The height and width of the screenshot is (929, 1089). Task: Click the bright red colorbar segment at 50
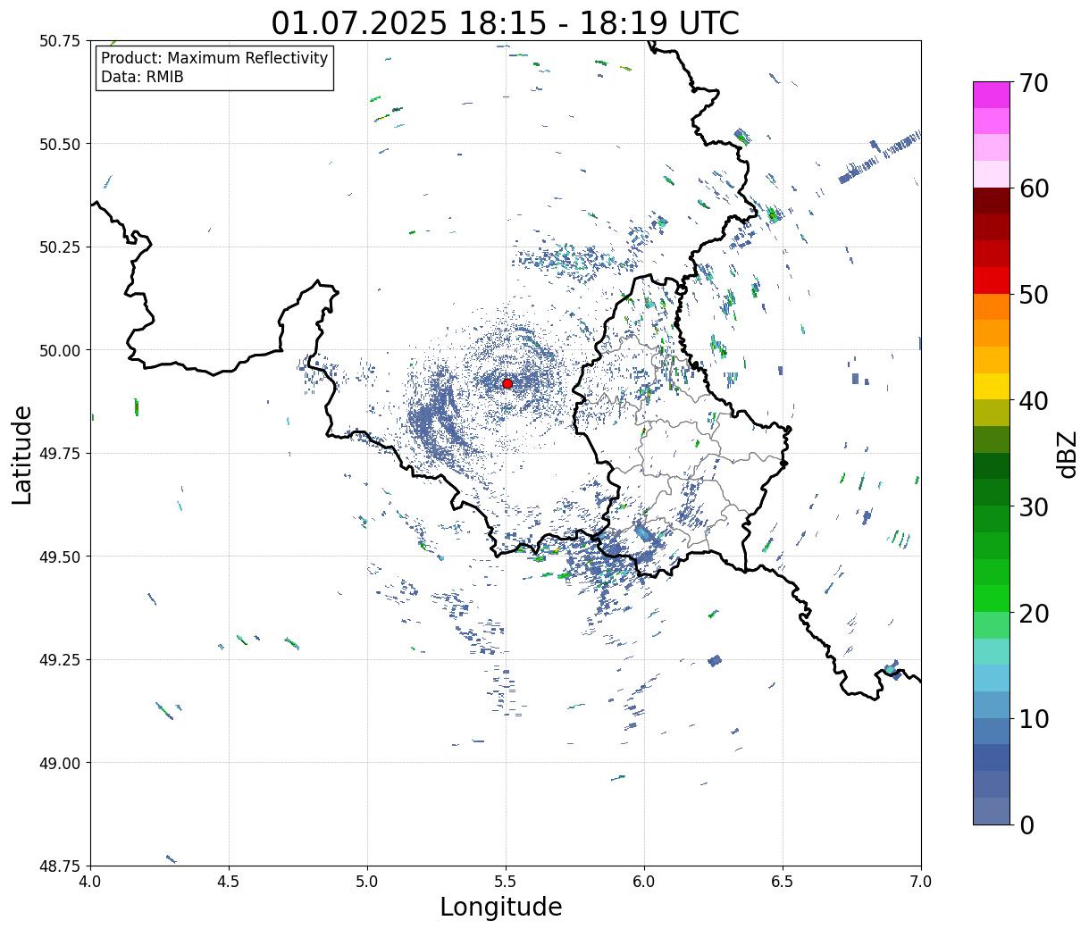[992, 280]
